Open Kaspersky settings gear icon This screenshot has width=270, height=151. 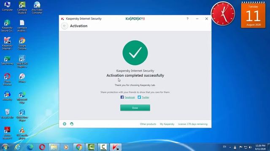65,124
